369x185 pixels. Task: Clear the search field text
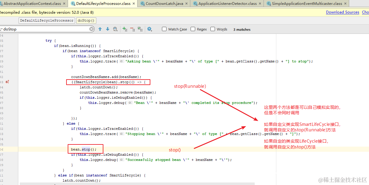point(91,29)
